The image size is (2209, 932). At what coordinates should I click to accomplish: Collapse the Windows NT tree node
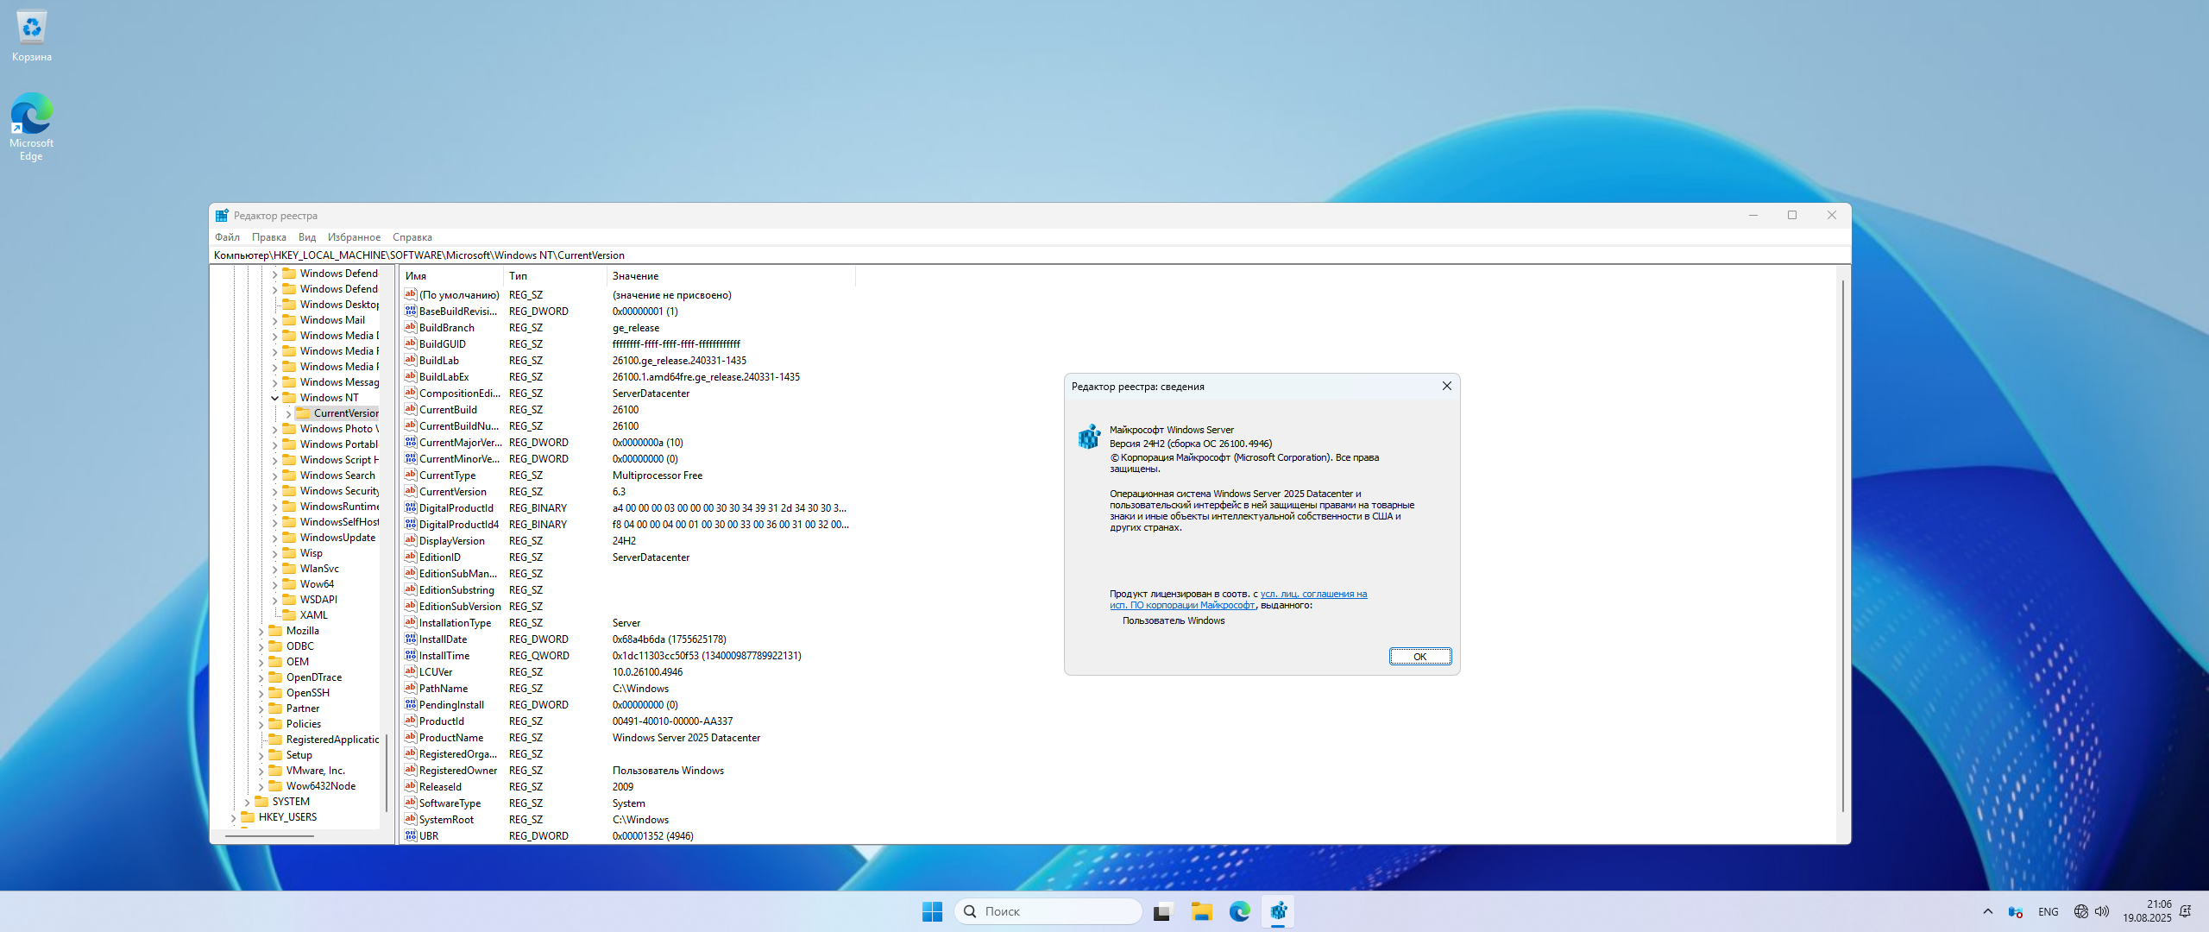click(275, 398)
